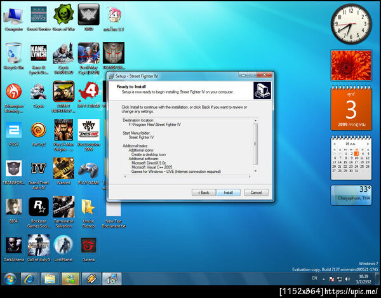Select the Terminator Salvation icon
The width and height of the screenshot is (381, 298).
(63, 212)
